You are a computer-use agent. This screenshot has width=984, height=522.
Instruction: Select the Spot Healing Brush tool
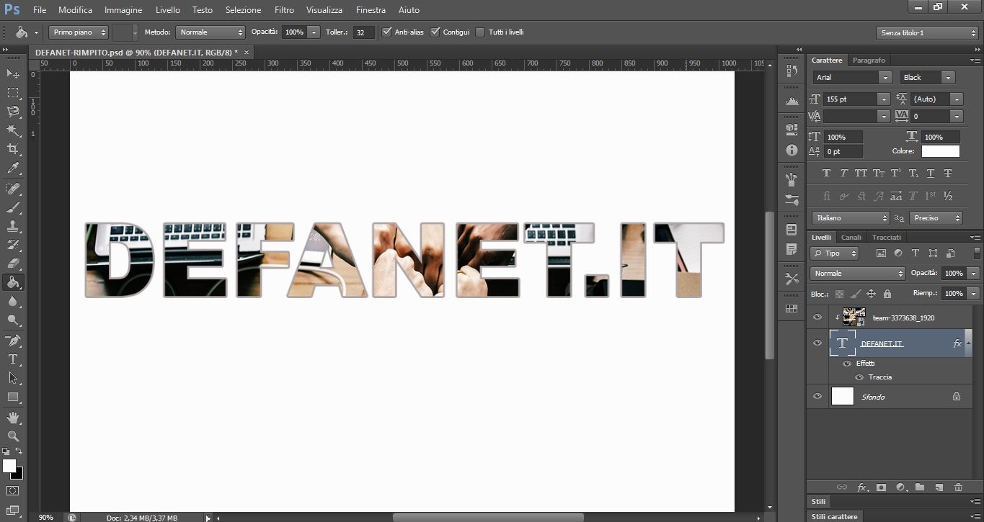pos(13,189)
